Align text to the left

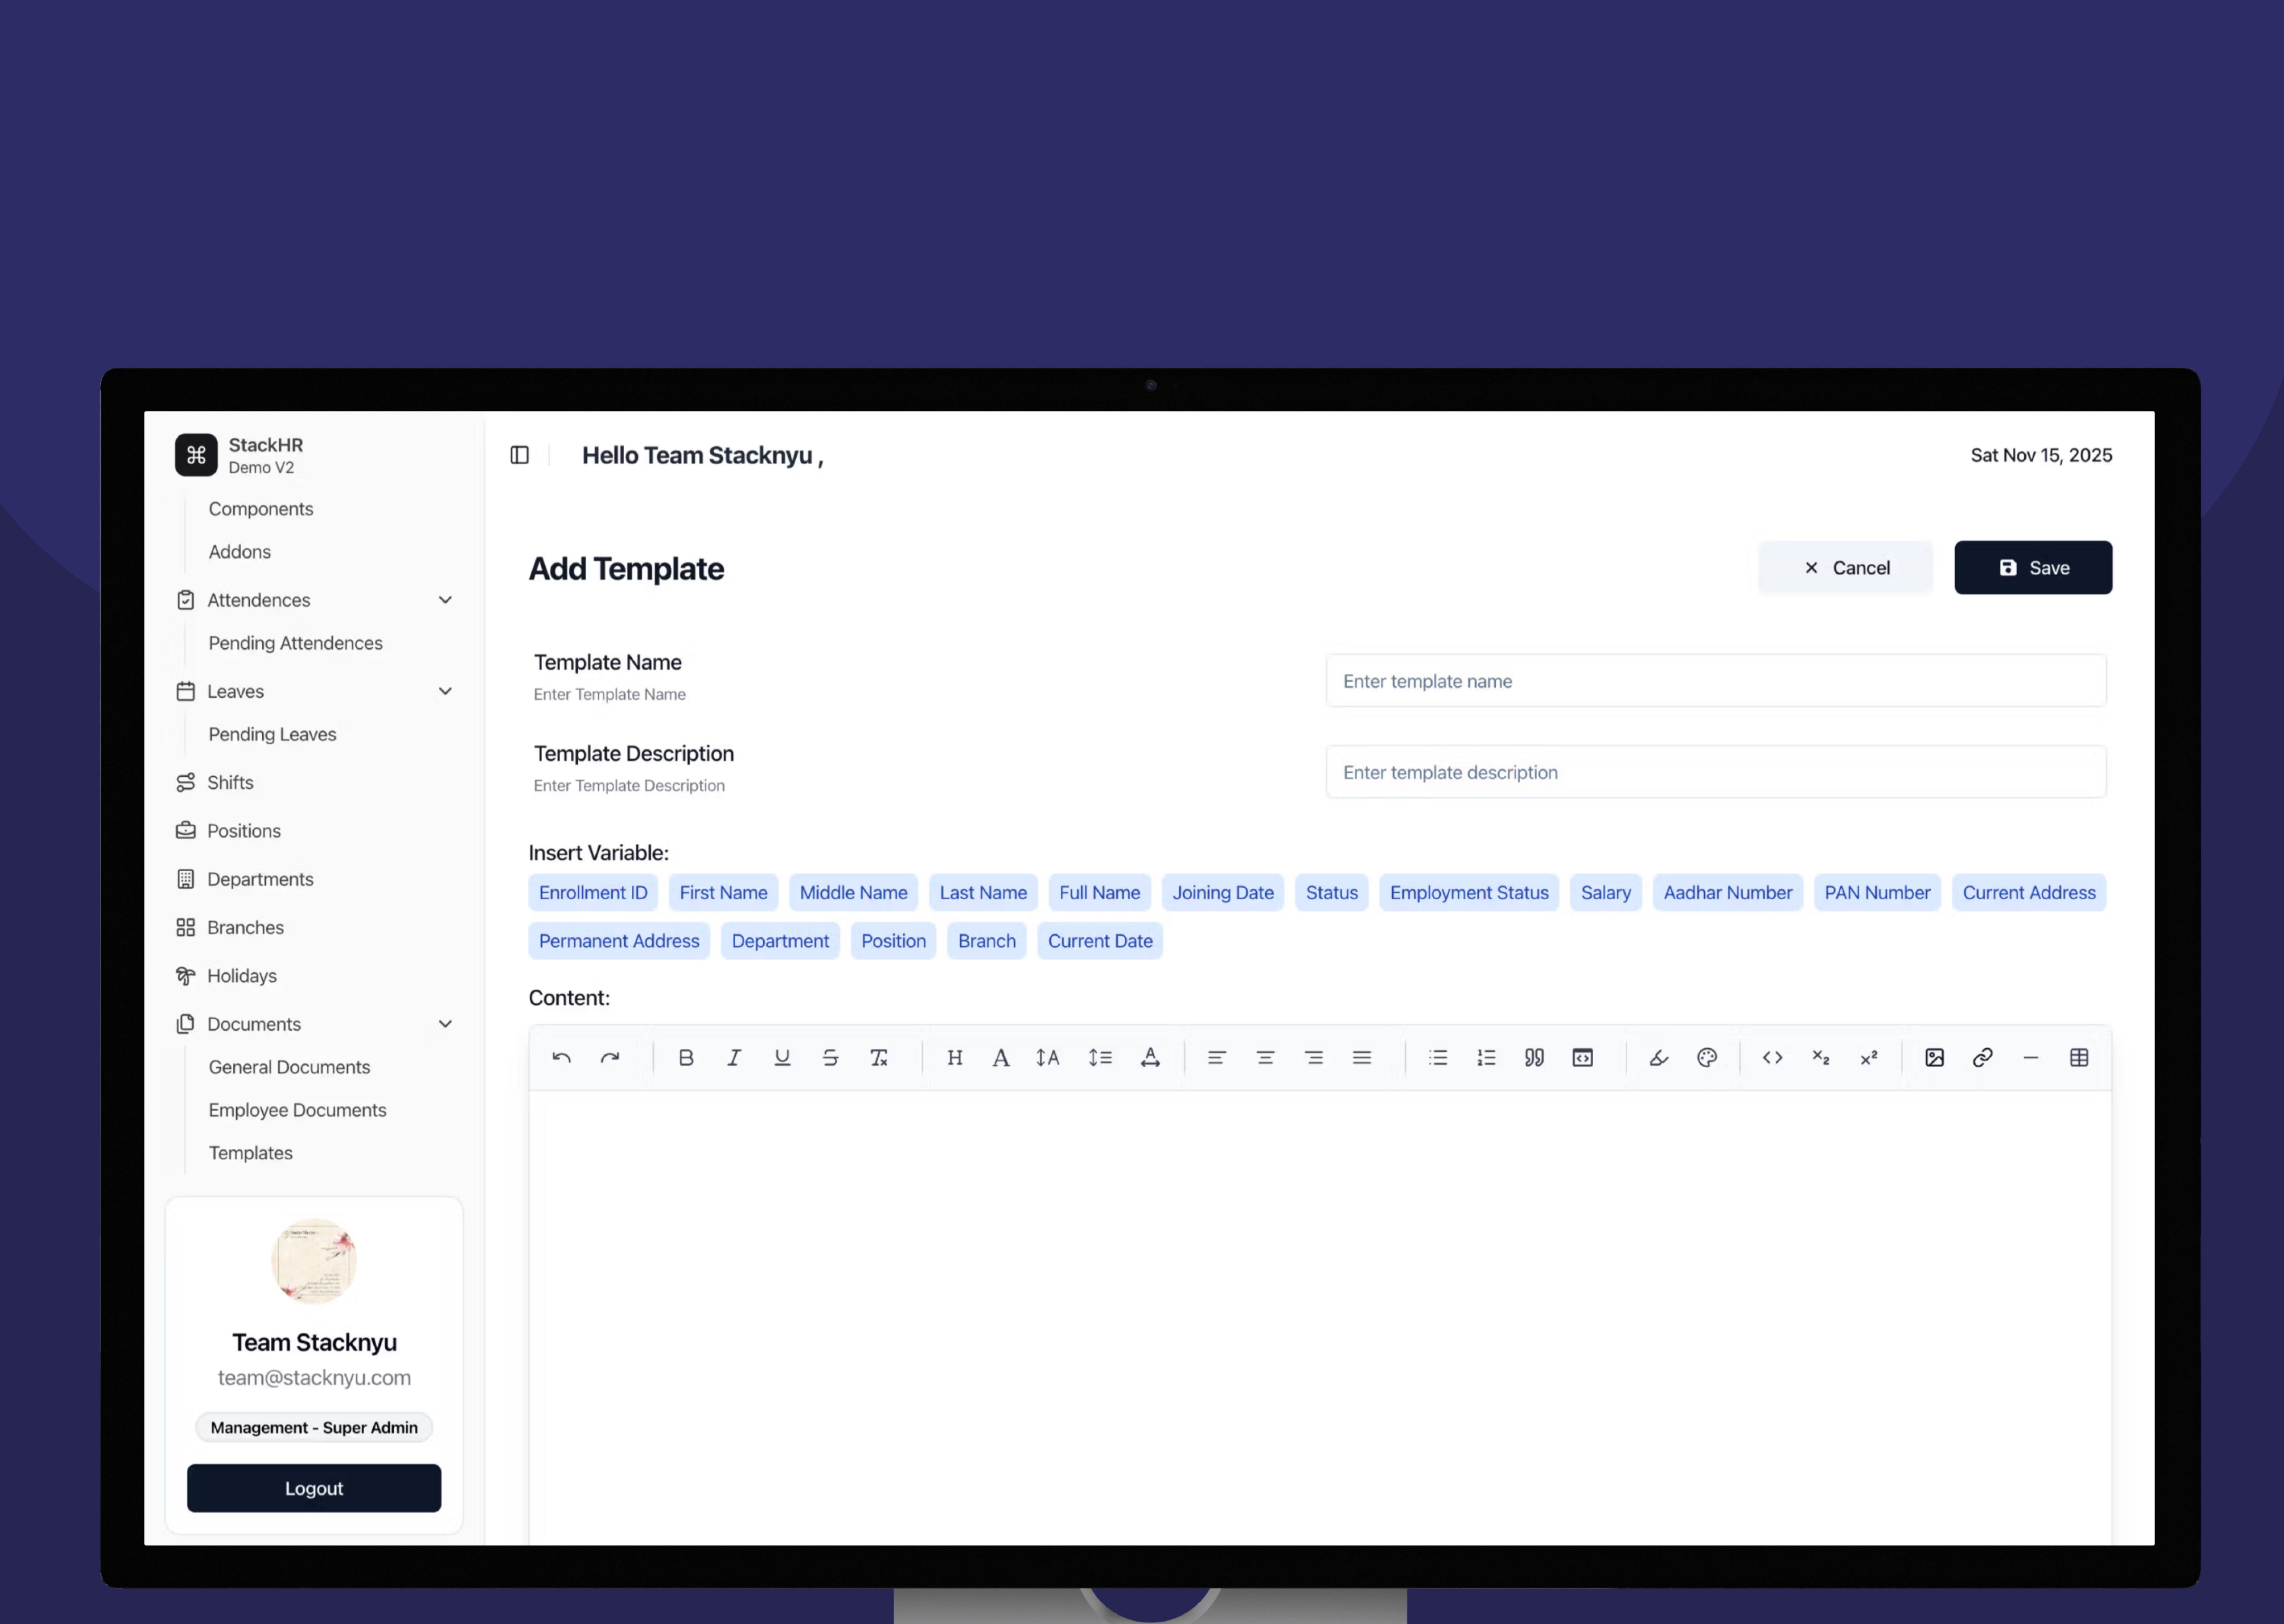(1217, 1057)
